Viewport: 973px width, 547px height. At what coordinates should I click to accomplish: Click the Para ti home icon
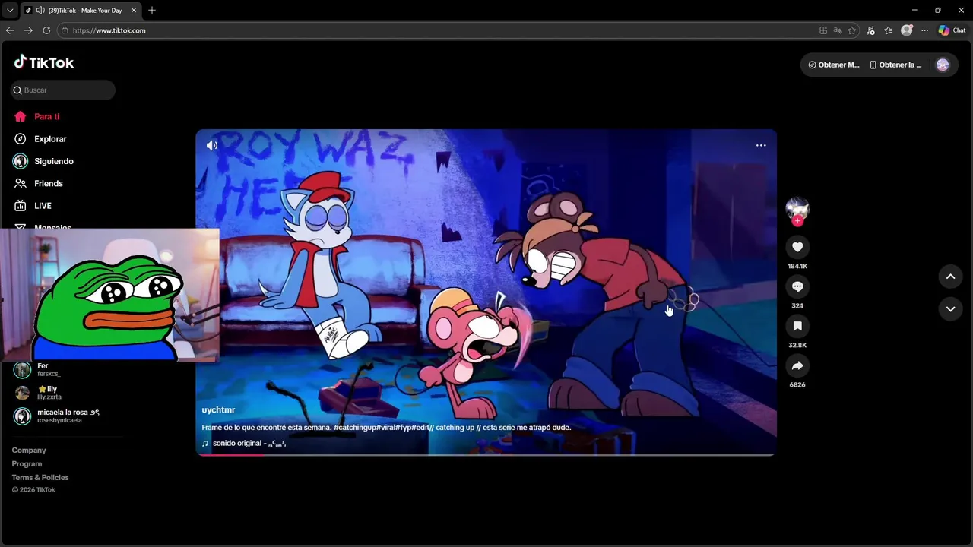pos(21,117)
